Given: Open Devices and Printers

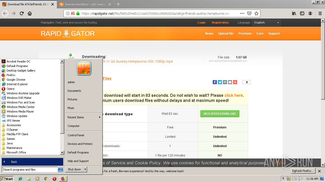Looking at the screenshot, I should (x=80, y=144).
